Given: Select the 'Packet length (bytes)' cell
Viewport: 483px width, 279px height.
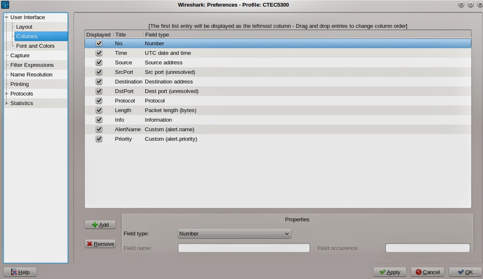Looking at the screenshot, I should (171, 110).
